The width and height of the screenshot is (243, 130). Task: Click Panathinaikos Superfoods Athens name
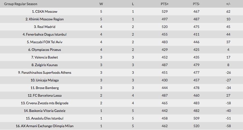coord(47,73)
